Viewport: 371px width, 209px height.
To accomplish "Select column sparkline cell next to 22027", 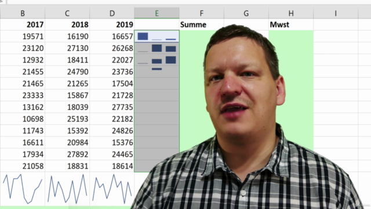I will click(157, 60).
